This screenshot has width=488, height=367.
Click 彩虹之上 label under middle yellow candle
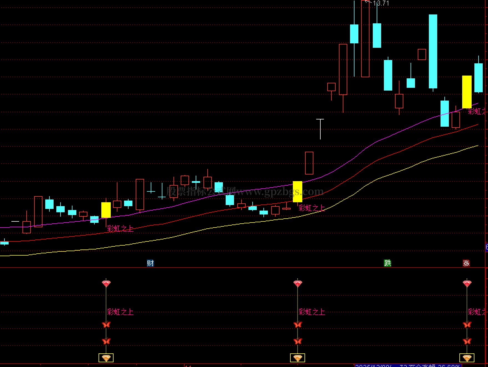click(311, 208)
